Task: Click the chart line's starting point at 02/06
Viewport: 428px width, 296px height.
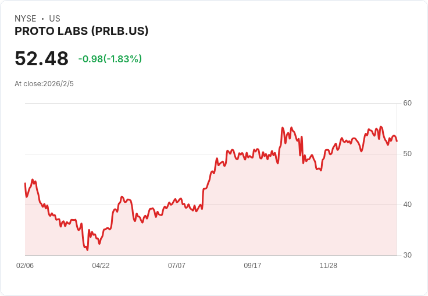Action: click(25, 183)
